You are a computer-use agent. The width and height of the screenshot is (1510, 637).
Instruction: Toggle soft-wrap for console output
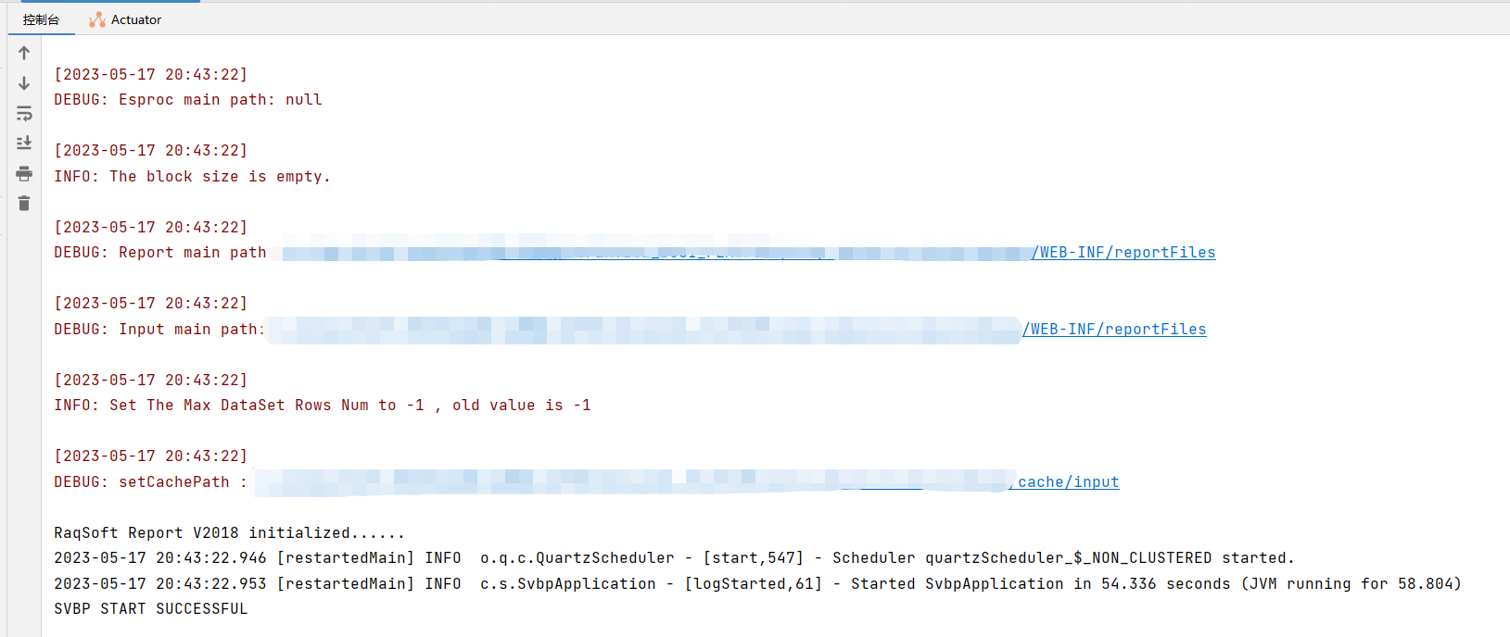point(24,114)
